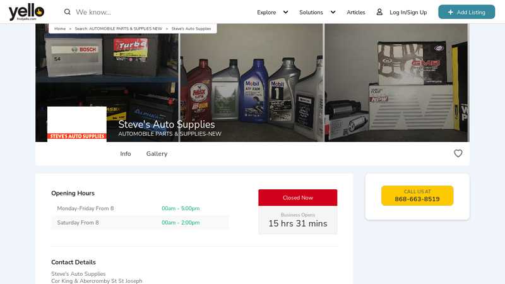Image resolution: width=505 pixels, height=284 pixels.
Task: Click 'Cor King & Abercromby St St Joseph' address
Action: (97, 281)
